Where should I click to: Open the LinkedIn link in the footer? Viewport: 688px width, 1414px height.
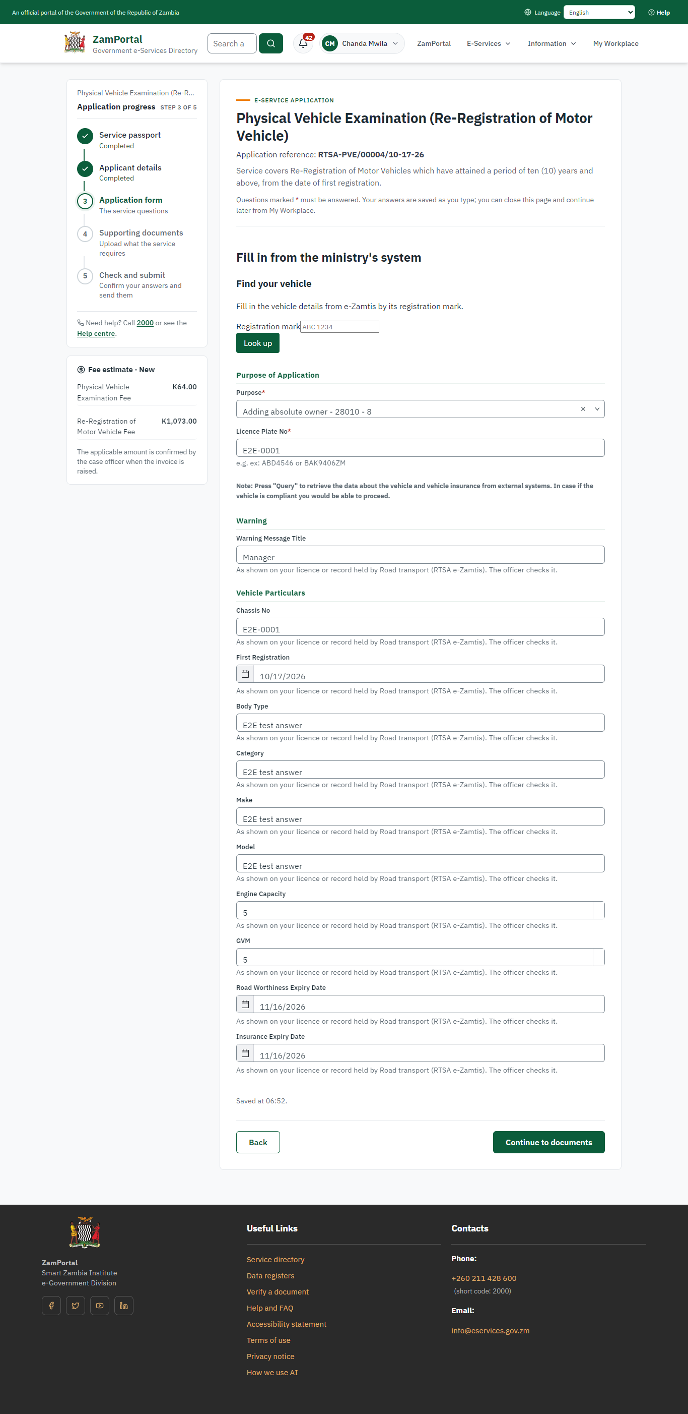(124, 1305)
